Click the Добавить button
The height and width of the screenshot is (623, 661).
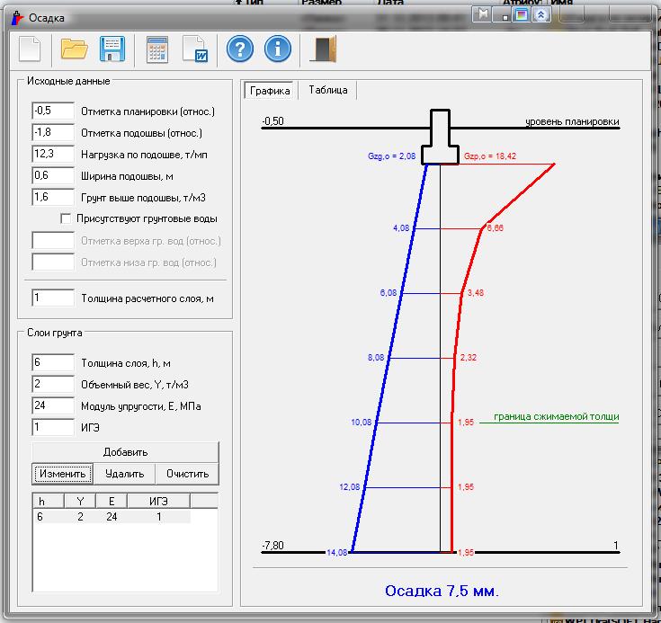[125, 452]
